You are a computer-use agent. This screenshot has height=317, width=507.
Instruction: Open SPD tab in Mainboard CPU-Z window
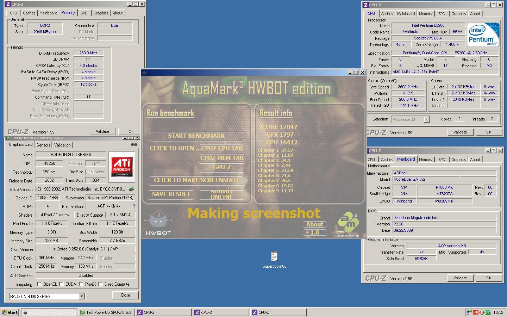point(442,160)
